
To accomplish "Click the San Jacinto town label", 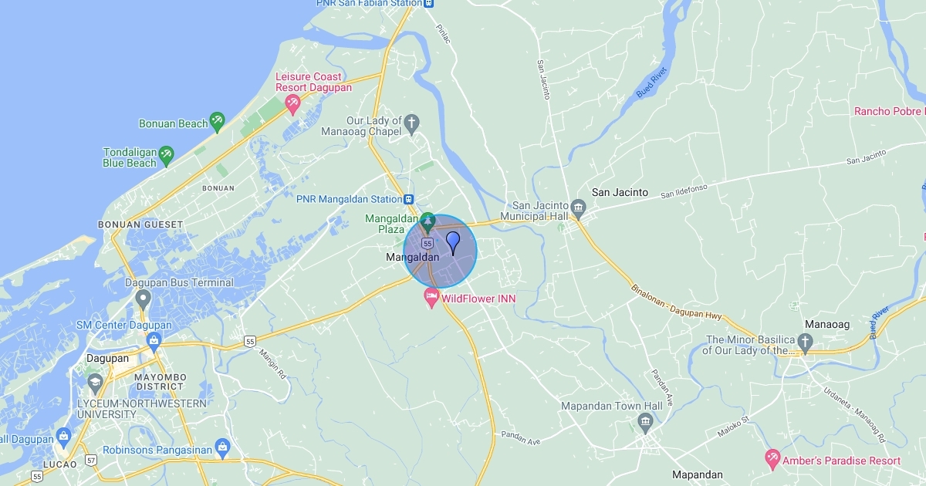I will click(x=620, y=192).
